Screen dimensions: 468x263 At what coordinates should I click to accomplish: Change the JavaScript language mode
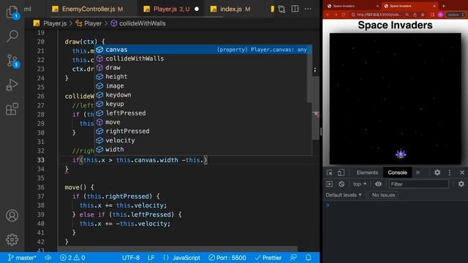[x=186, y=258]
